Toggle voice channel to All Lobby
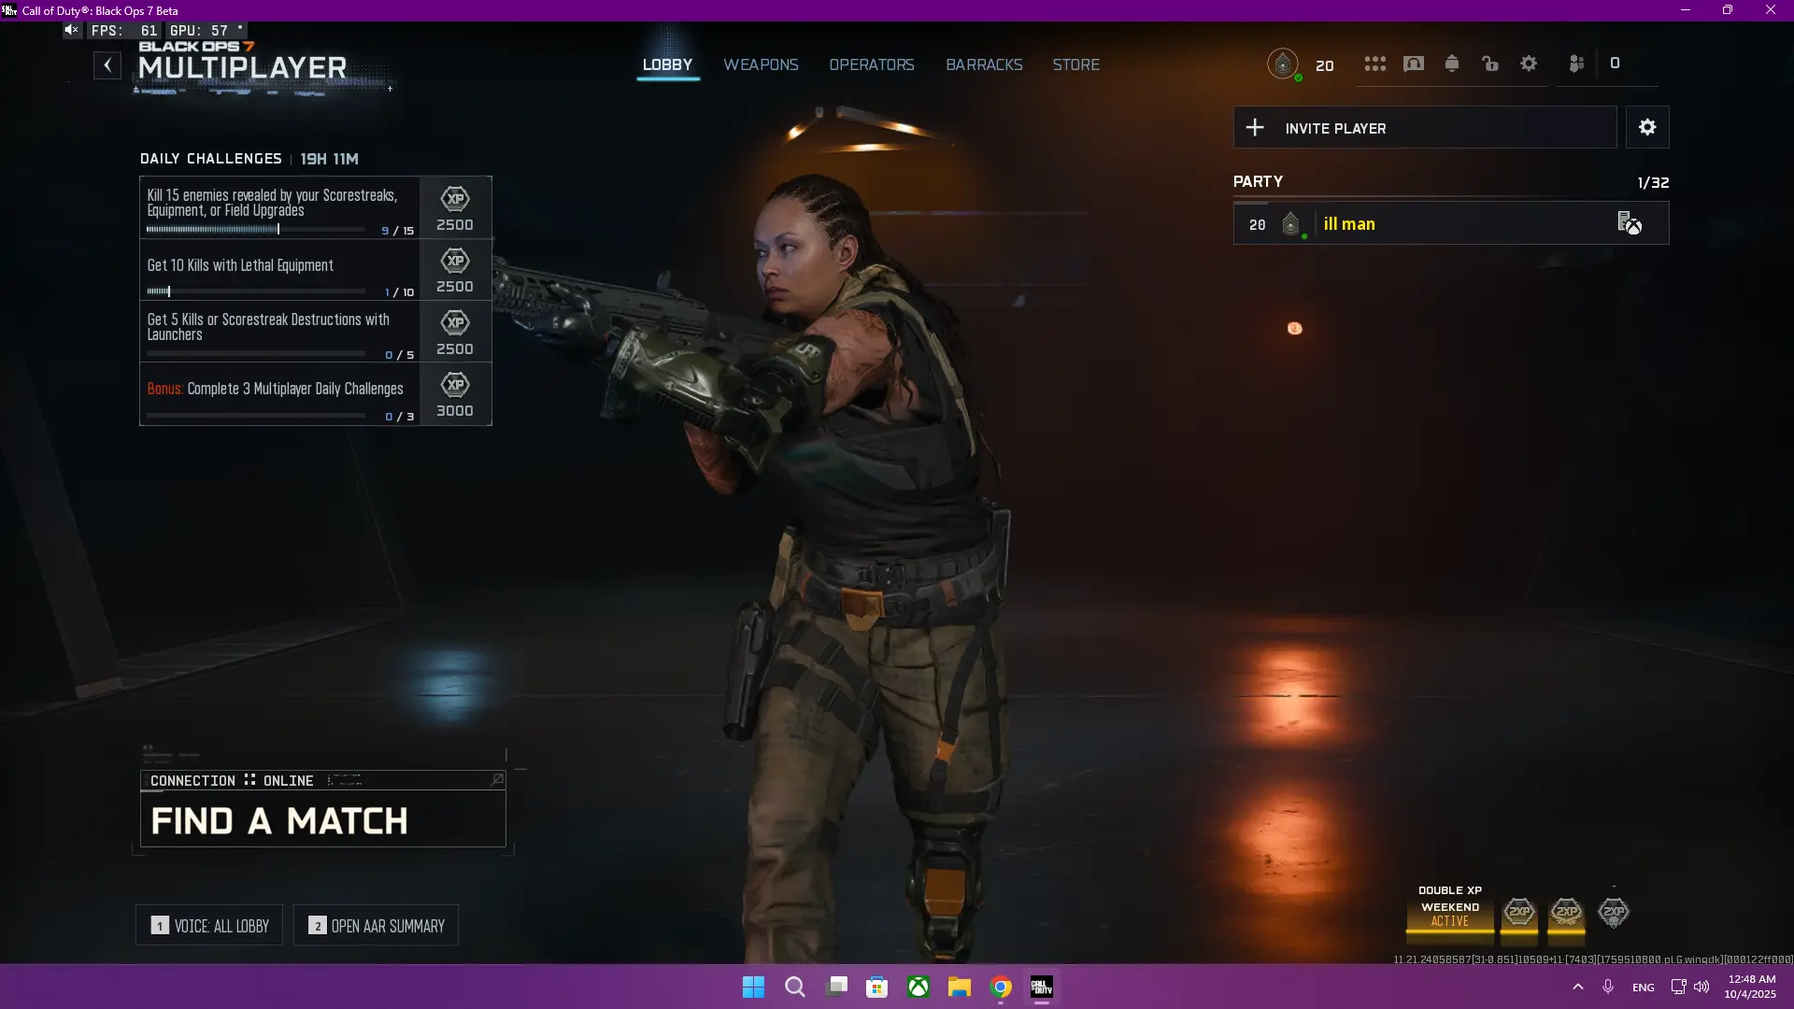 point(209,925)
